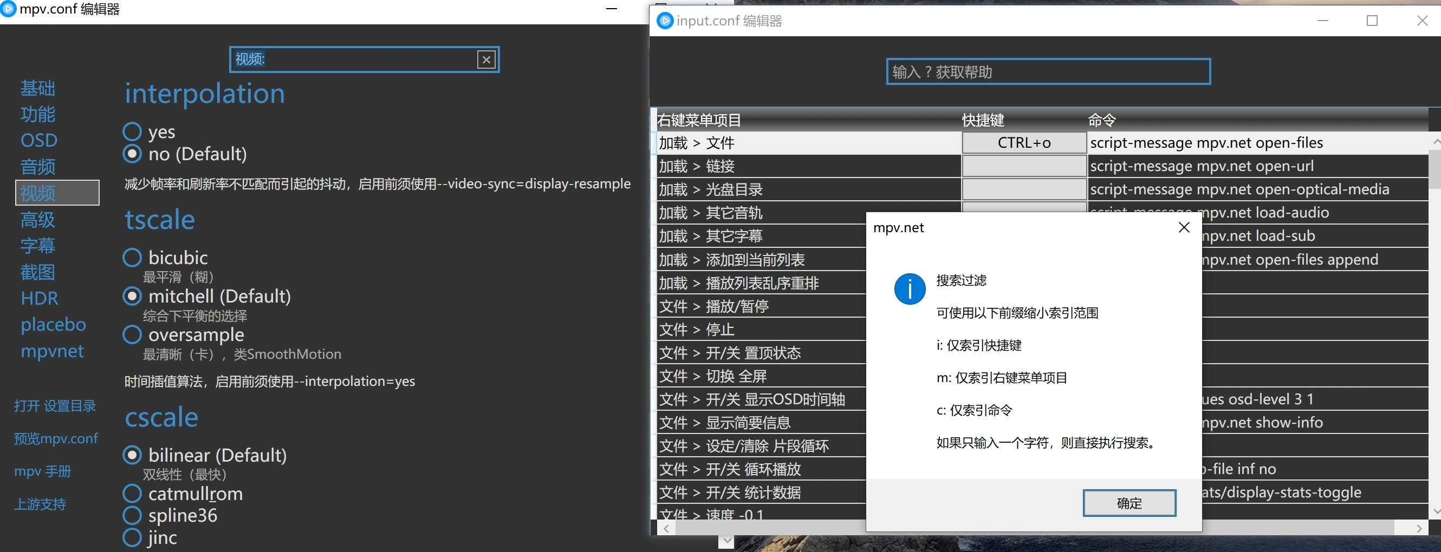Open the 字幕 settings category
Image resolution: width=1441 pixels, height=552 pixels.
37,246
